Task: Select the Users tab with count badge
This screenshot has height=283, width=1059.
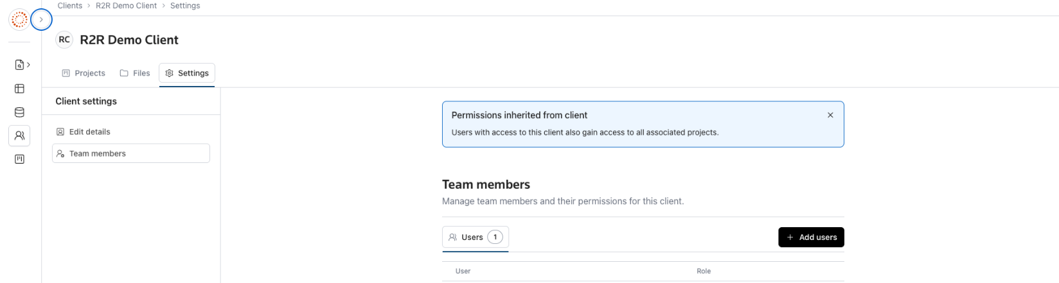Action: pyautogui.click(x=476, y=237)
